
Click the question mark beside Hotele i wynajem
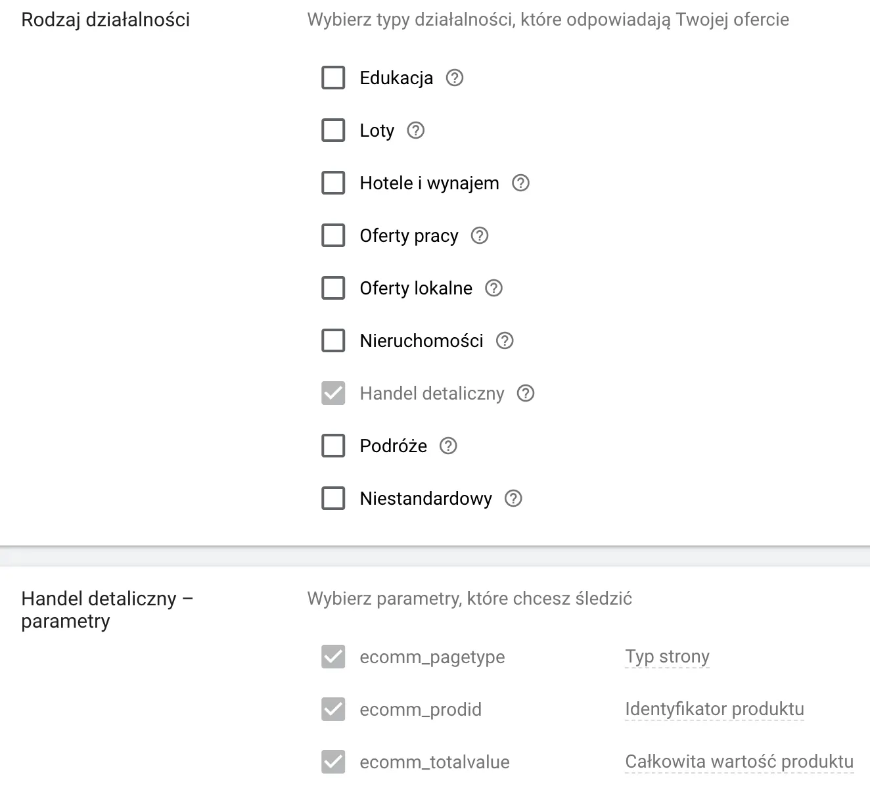[x=520, y=183]
